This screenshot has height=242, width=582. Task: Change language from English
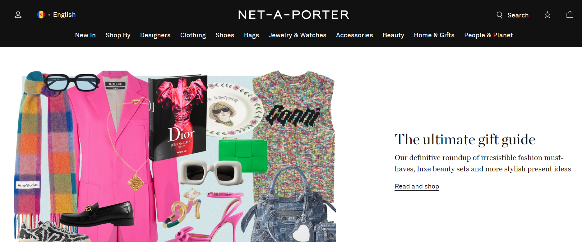64,15
